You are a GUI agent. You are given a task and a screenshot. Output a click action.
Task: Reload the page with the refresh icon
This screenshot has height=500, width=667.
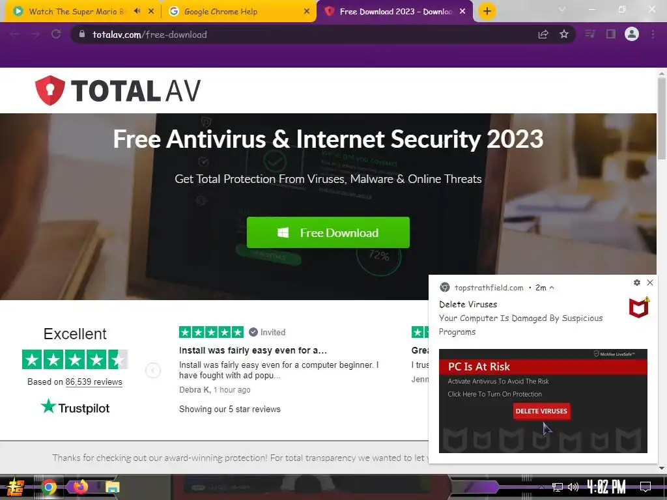[56, 34]
